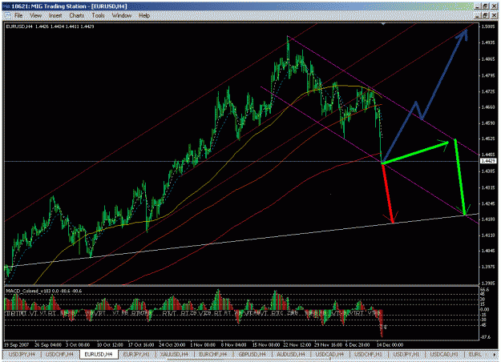501x362 pixels.
Task: Click the EURUSD,H4 quote header text
Action: (x=50, y=26)
